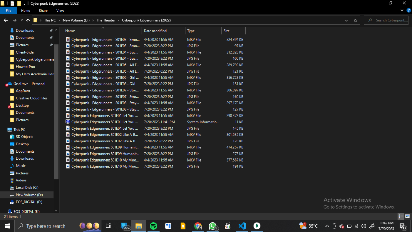Open pinned Documents in Quick access sidebar
The width and height of the screenshot is (412, 232).
pos(25,38)
